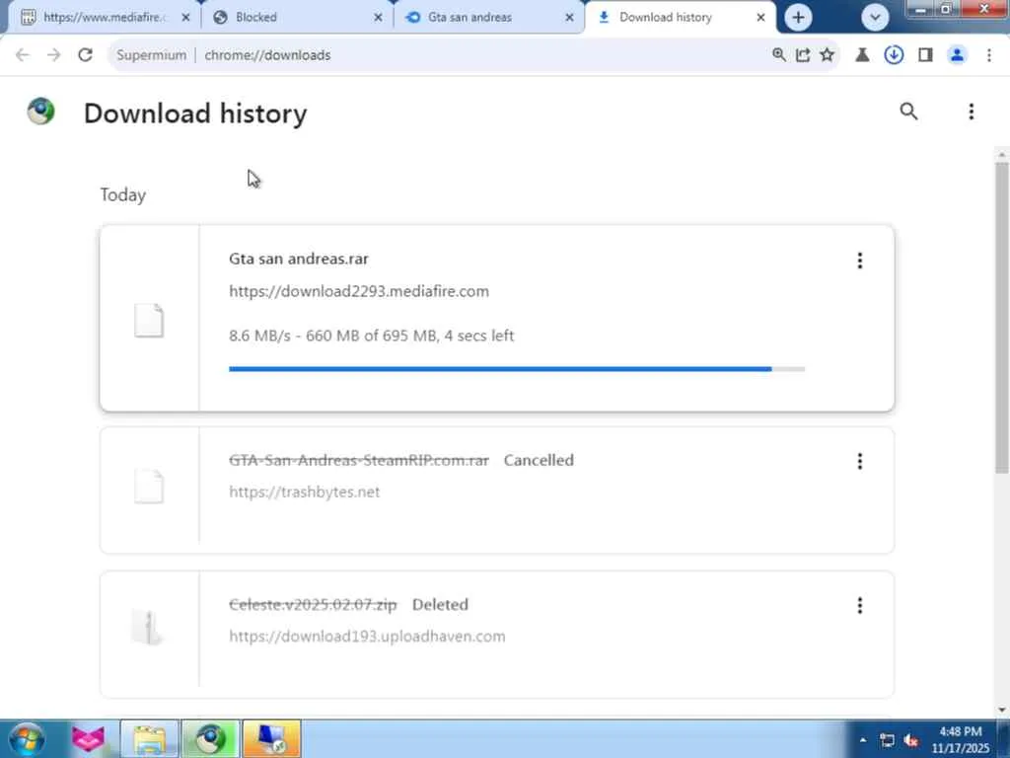The image size is (1010, 758).
Task: Click the Gta san andreas download progress bar
Action: [x=517, y=369]
